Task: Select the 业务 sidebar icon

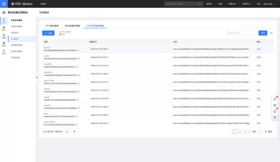Action: 4,21
